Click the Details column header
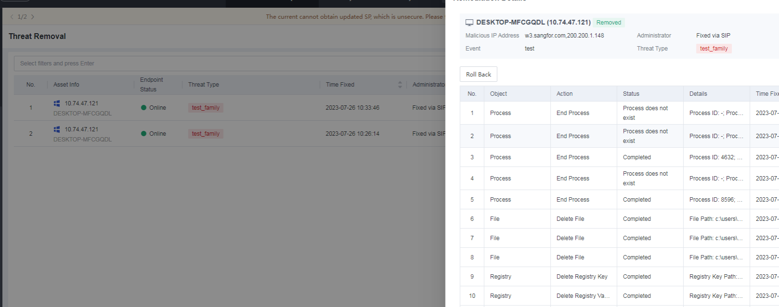779x307 pixels. tap(698, 94)
